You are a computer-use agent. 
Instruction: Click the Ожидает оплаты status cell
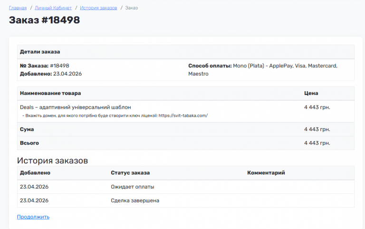coord(132,187)
